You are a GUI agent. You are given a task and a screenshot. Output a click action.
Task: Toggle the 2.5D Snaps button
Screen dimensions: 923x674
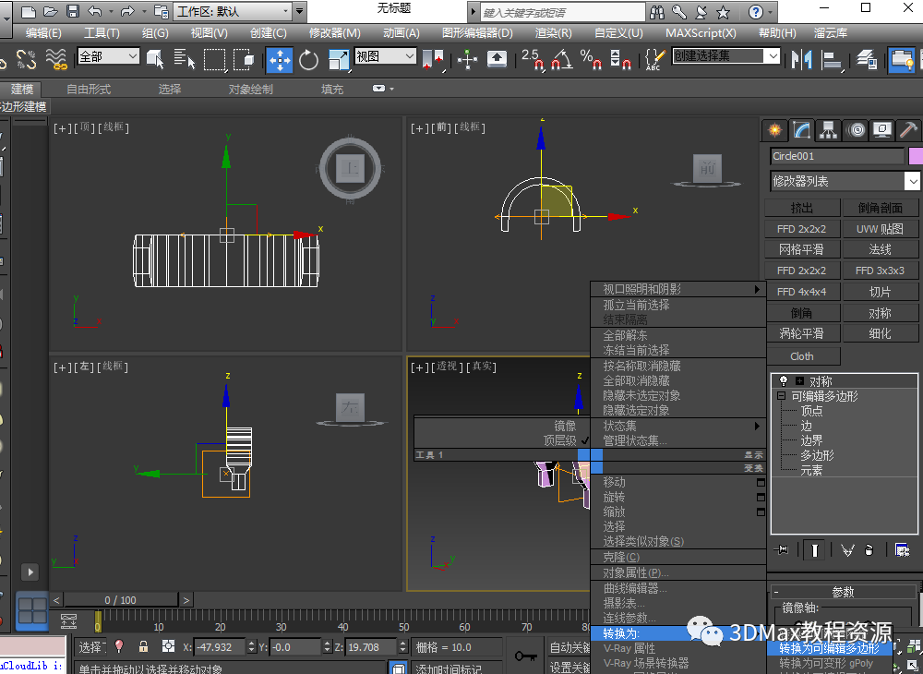533,59
